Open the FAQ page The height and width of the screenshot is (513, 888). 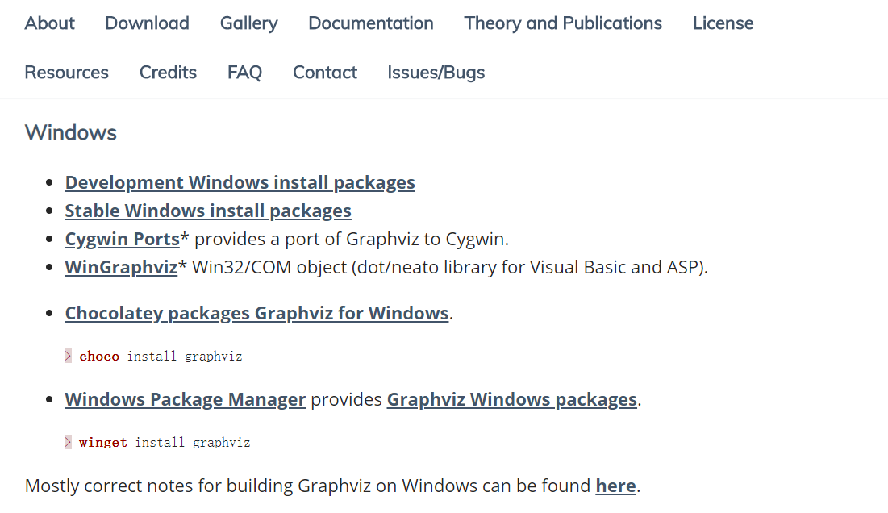click(244, 73)
